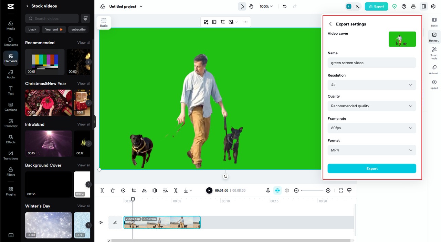The image size is (441, 242).
Task: Show next Christmas&New Year videos arrow
Action: 88,102
